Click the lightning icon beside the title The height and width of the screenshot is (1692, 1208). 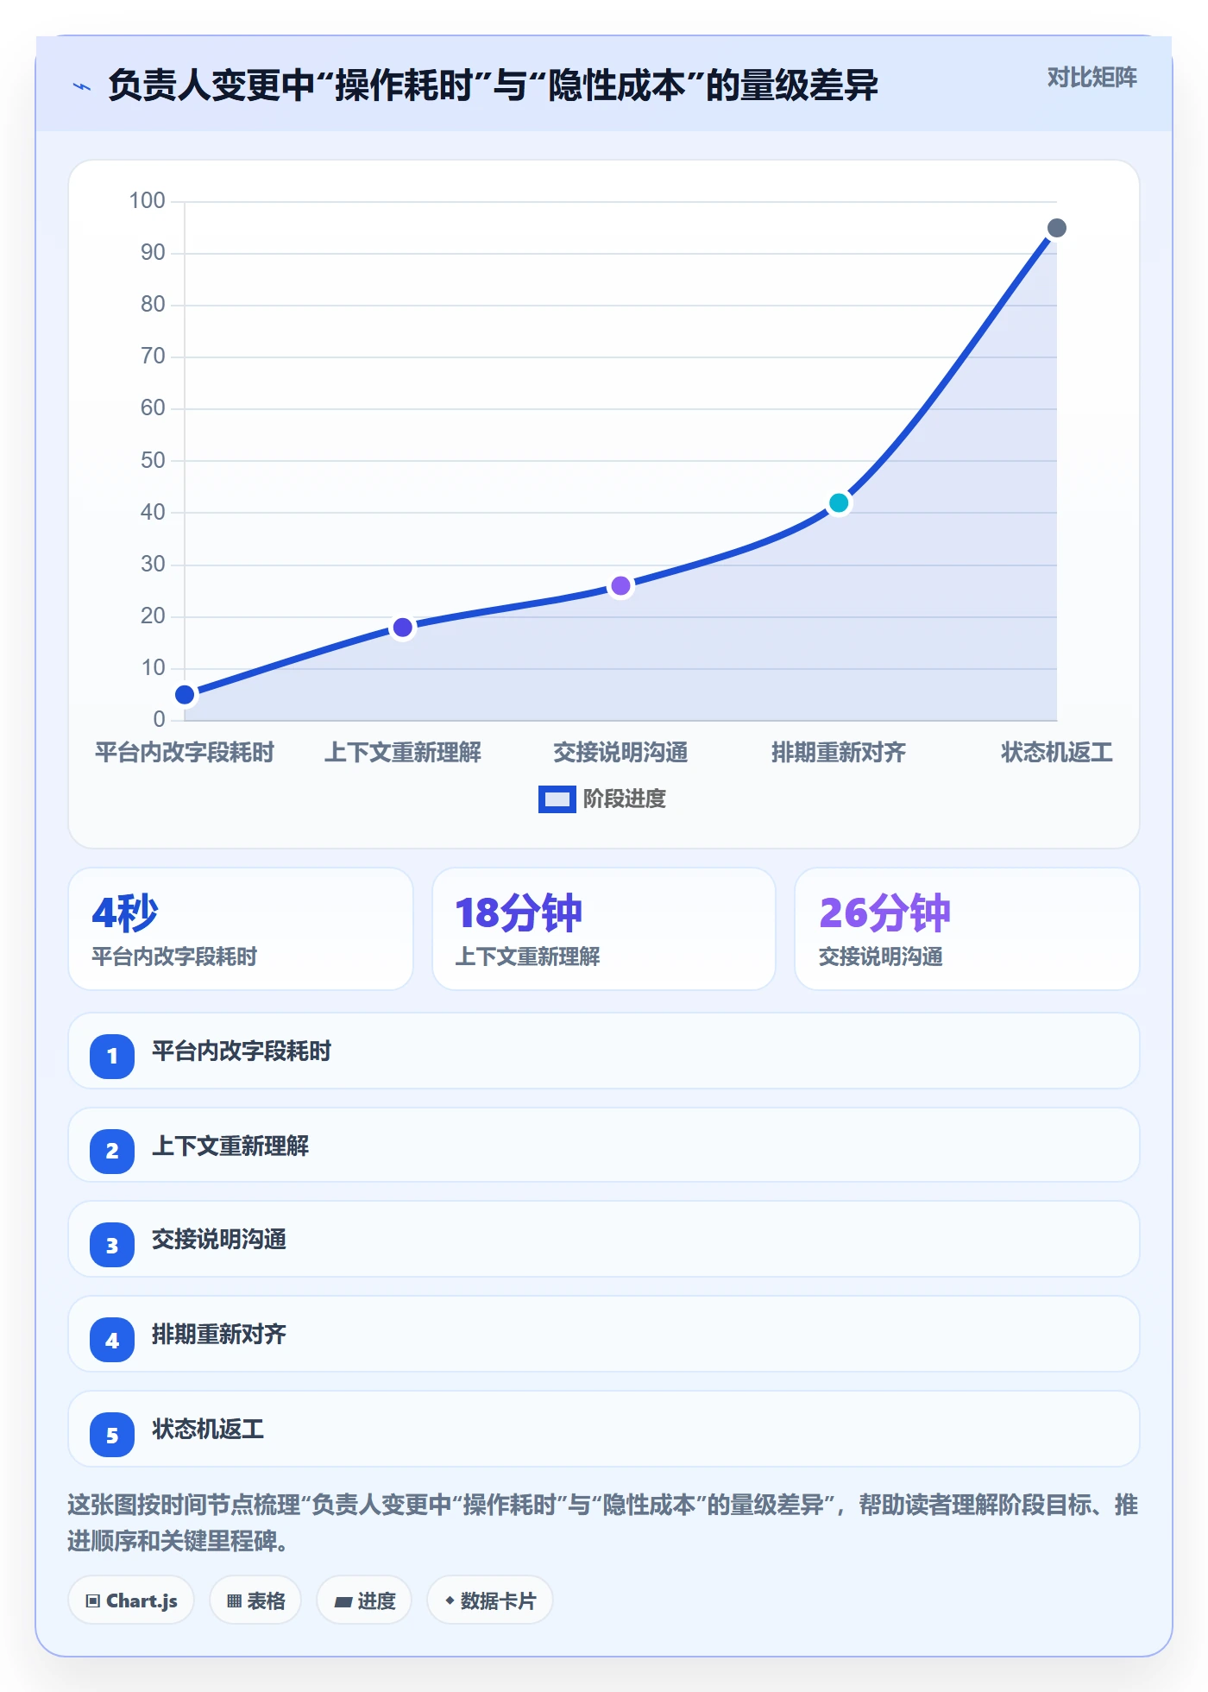coord(82,86)
